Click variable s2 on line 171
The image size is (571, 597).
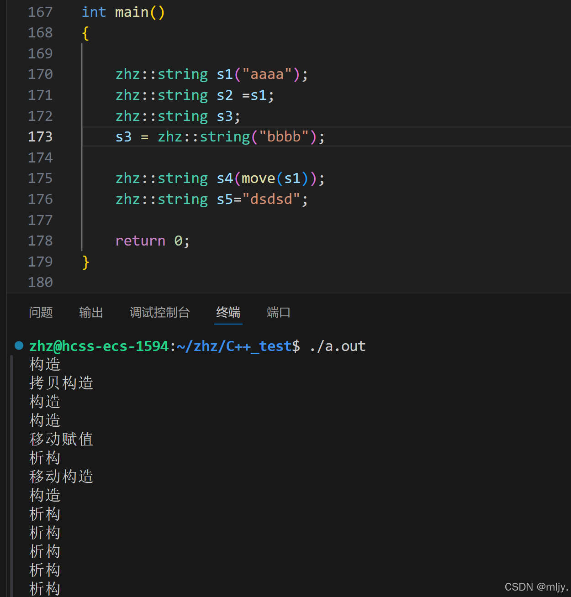(225, 95)
